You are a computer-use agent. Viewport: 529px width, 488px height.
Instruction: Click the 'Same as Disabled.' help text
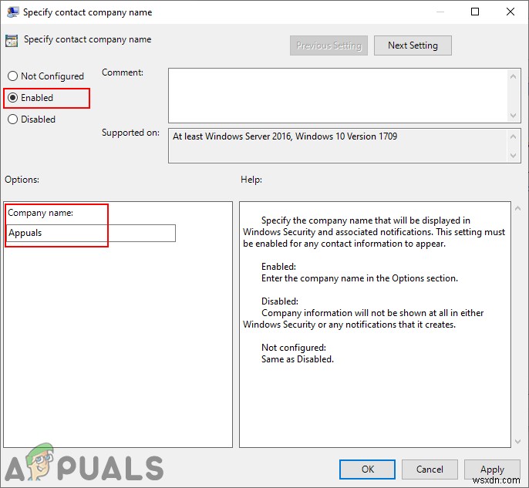tap(298, 359)
